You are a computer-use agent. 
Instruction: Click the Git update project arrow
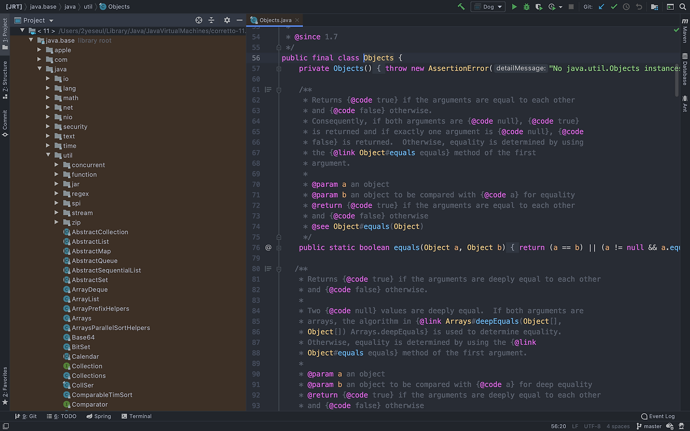602,7
